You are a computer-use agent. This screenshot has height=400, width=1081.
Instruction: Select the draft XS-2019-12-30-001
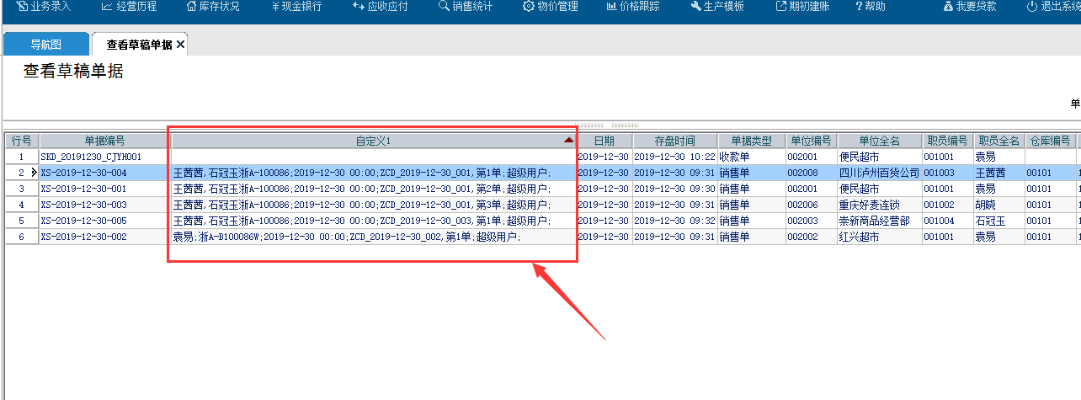[x=104, y=189]
